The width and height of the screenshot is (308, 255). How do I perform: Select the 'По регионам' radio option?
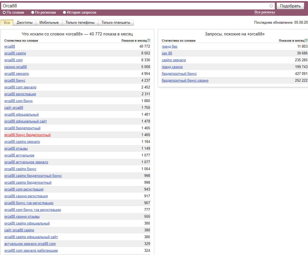(x=33, y=13)
